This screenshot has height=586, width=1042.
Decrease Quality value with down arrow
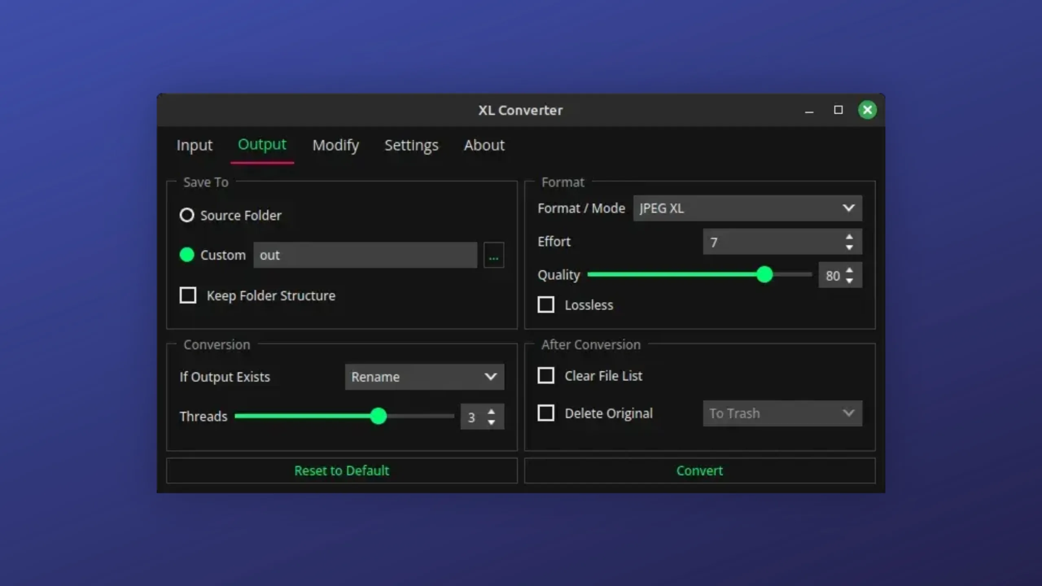coord(849,281)
